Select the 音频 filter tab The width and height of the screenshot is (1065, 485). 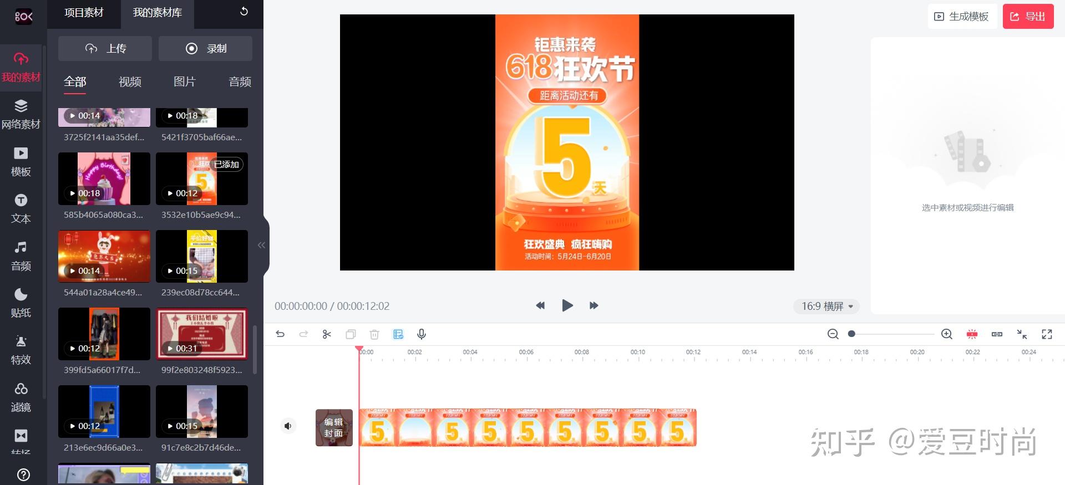coord(240,82)
